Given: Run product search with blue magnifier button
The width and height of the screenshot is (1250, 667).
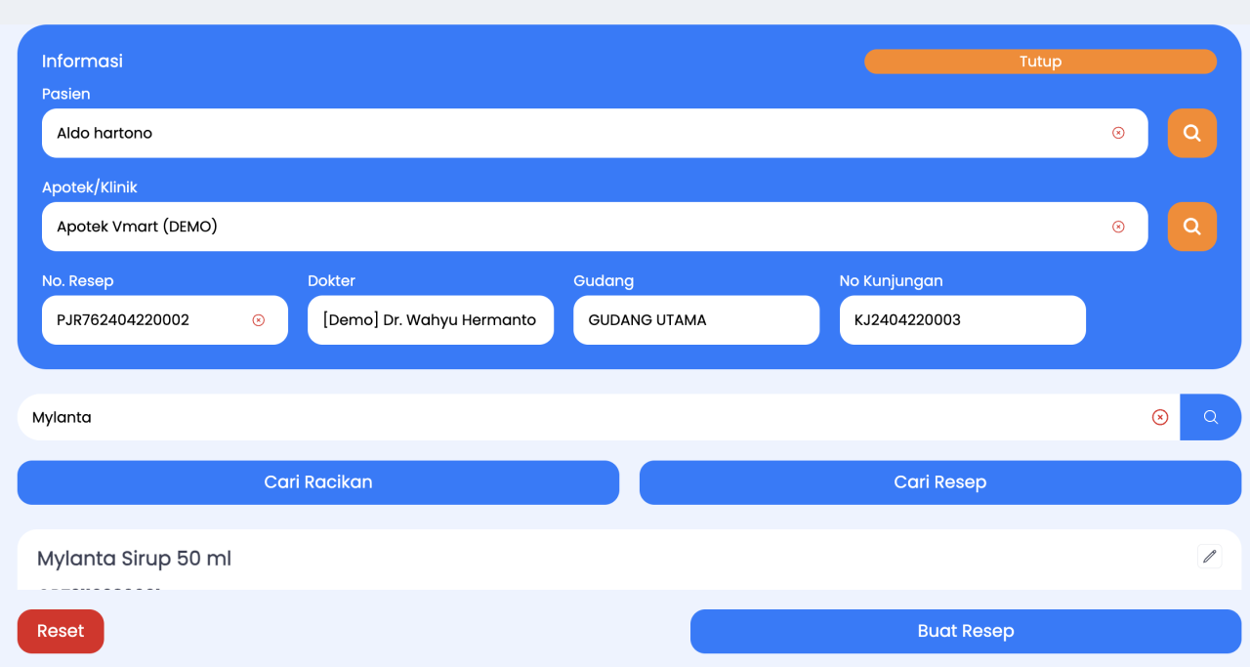Looking at the screenshot, I should click(x=1210, y=417).
